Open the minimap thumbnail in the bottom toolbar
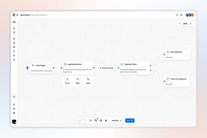This screenshot has height=138, width=207. [82, 121]
